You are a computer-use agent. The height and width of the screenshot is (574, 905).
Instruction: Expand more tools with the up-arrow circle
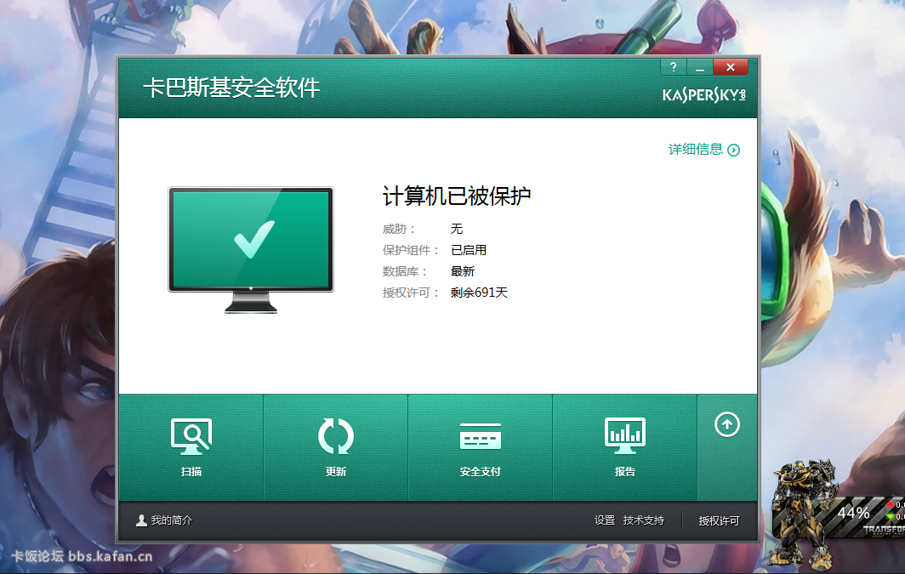point(727,424)
